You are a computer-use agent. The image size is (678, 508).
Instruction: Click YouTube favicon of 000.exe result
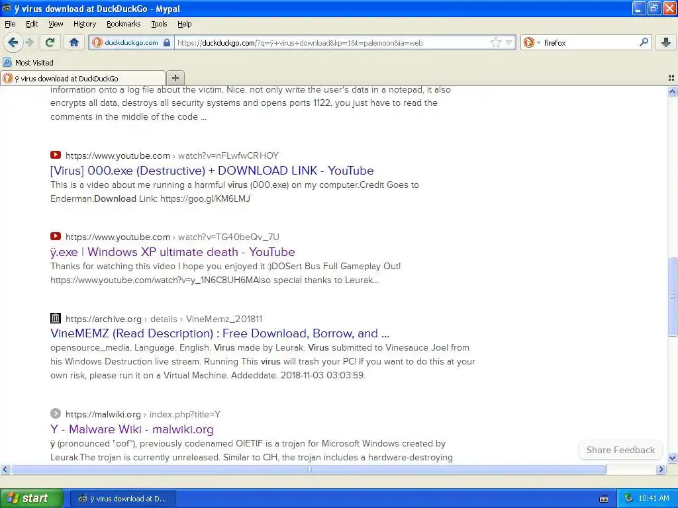(x=56, y=155)
